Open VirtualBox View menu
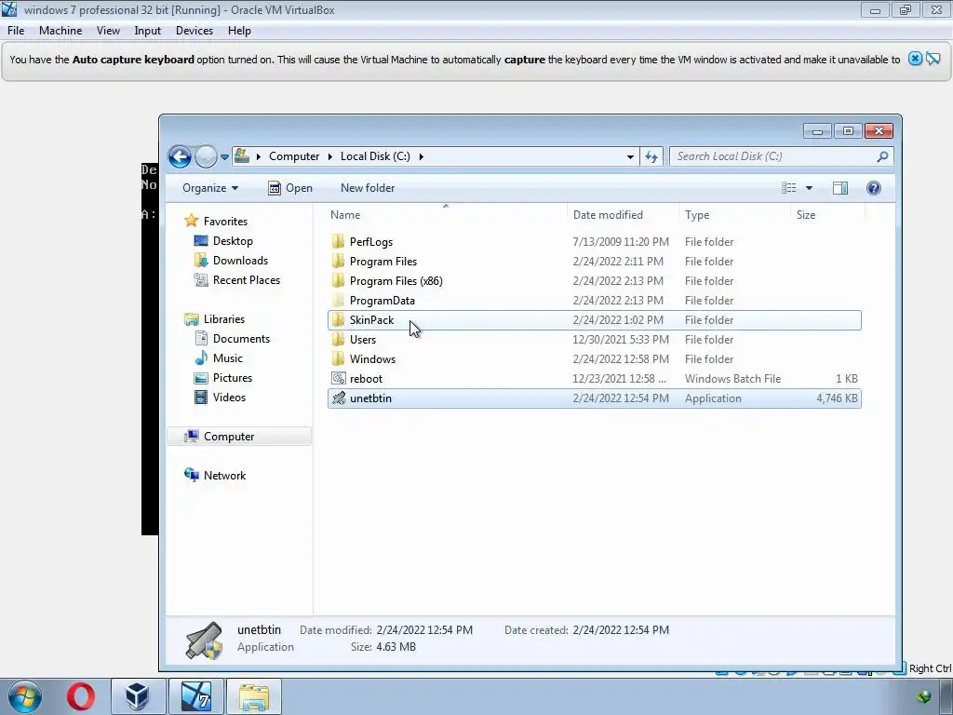The height and width of the screenshot is (715, 953). tap(108, 31)
